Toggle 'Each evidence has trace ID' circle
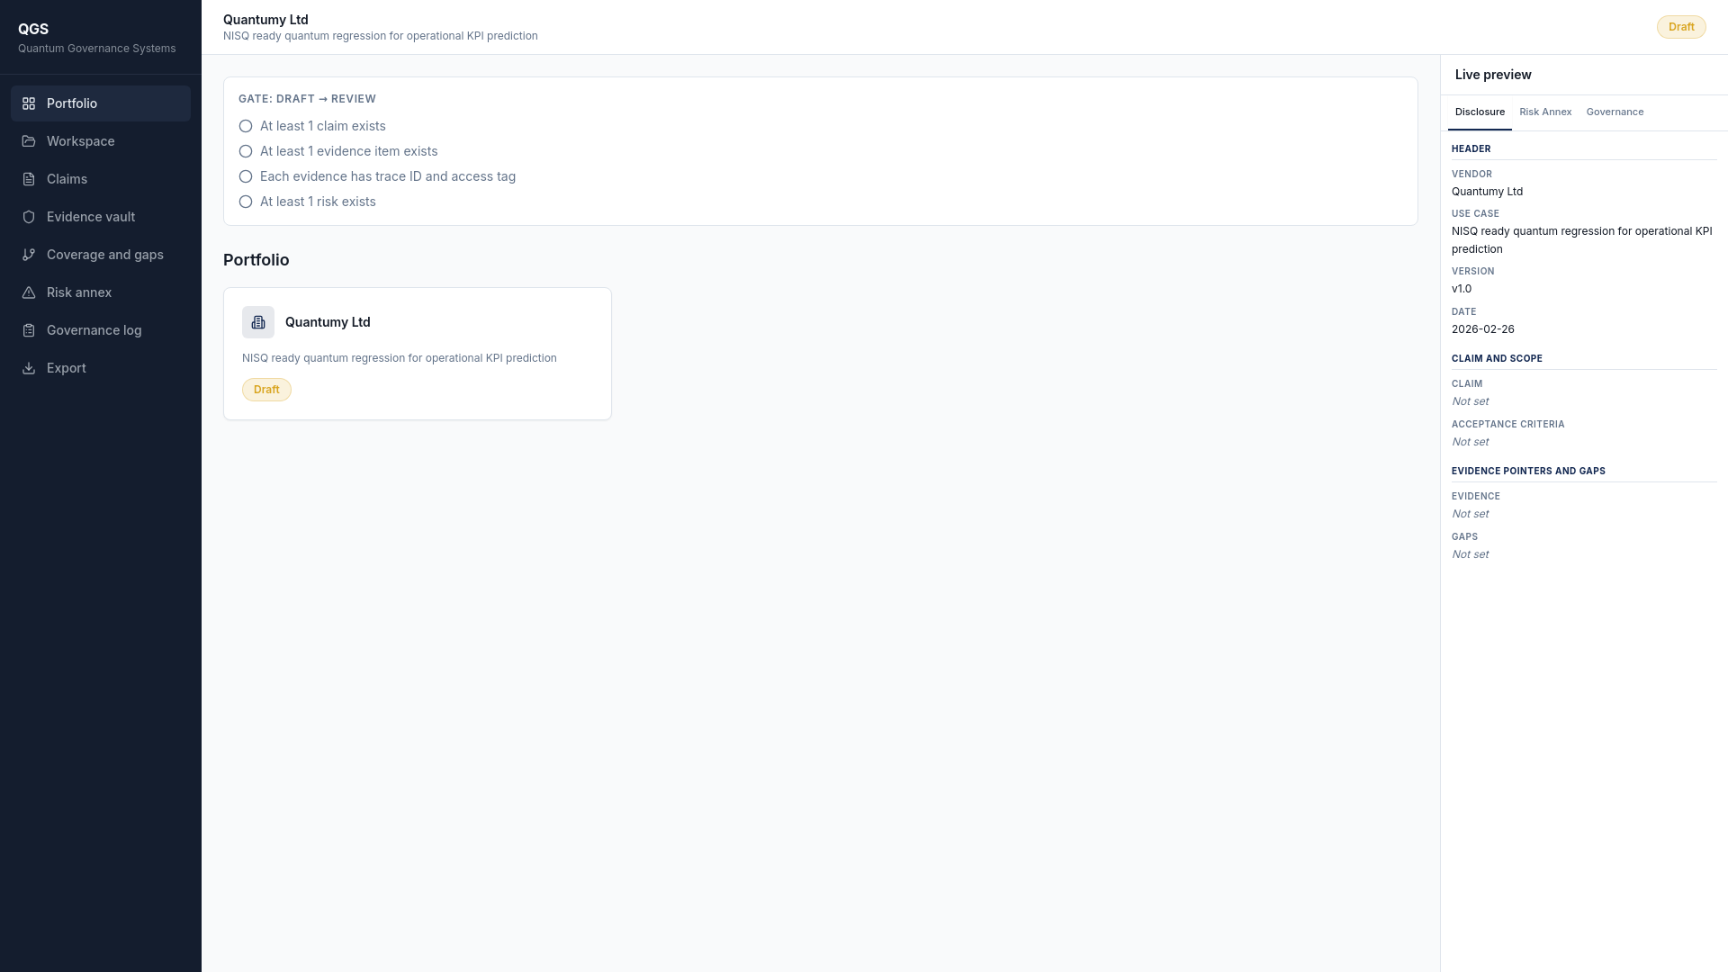 (246, 176)
